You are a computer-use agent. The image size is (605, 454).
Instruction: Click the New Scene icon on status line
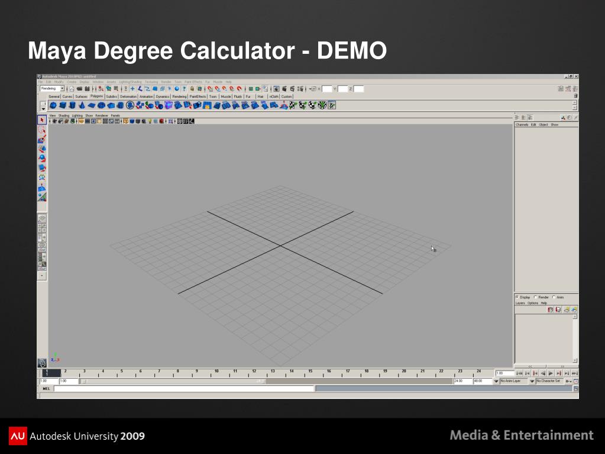pos(72,89)
